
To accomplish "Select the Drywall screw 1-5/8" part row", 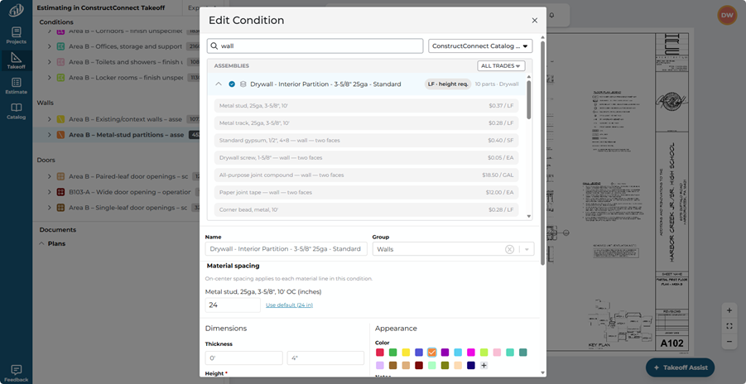I will (x=366, y=157).
